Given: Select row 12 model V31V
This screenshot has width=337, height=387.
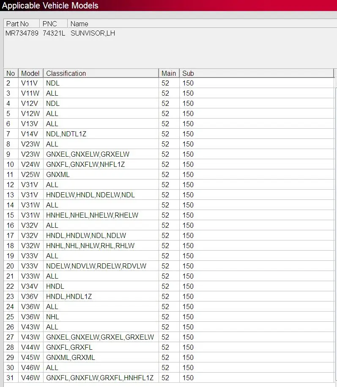Looking at the screenshot, I should (x=29, y=185).
